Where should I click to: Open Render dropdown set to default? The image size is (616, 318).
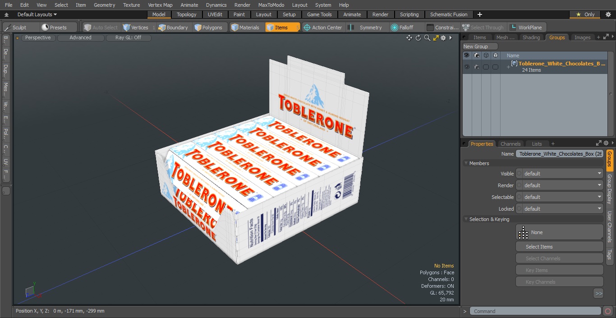coord(560,185)
